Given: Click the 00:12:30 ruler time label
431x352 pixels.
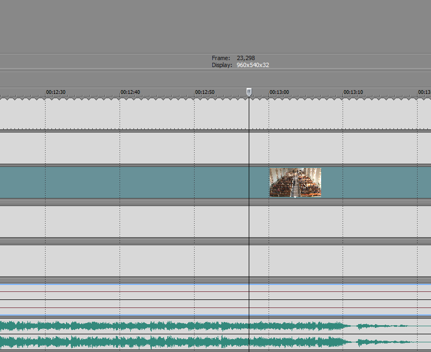Looking at the screenshot, I should [56, 92].
